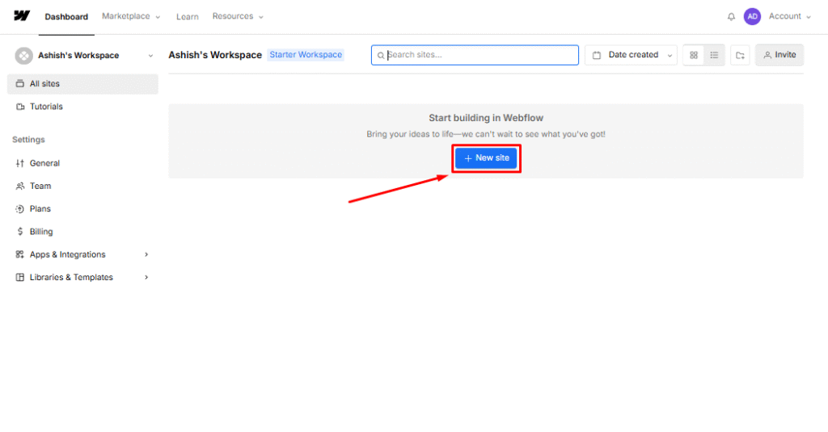Viewport: 828px width, 432px height.
Task: Expand the workspace switcher chevron
Action: click(x=150, y=56)
